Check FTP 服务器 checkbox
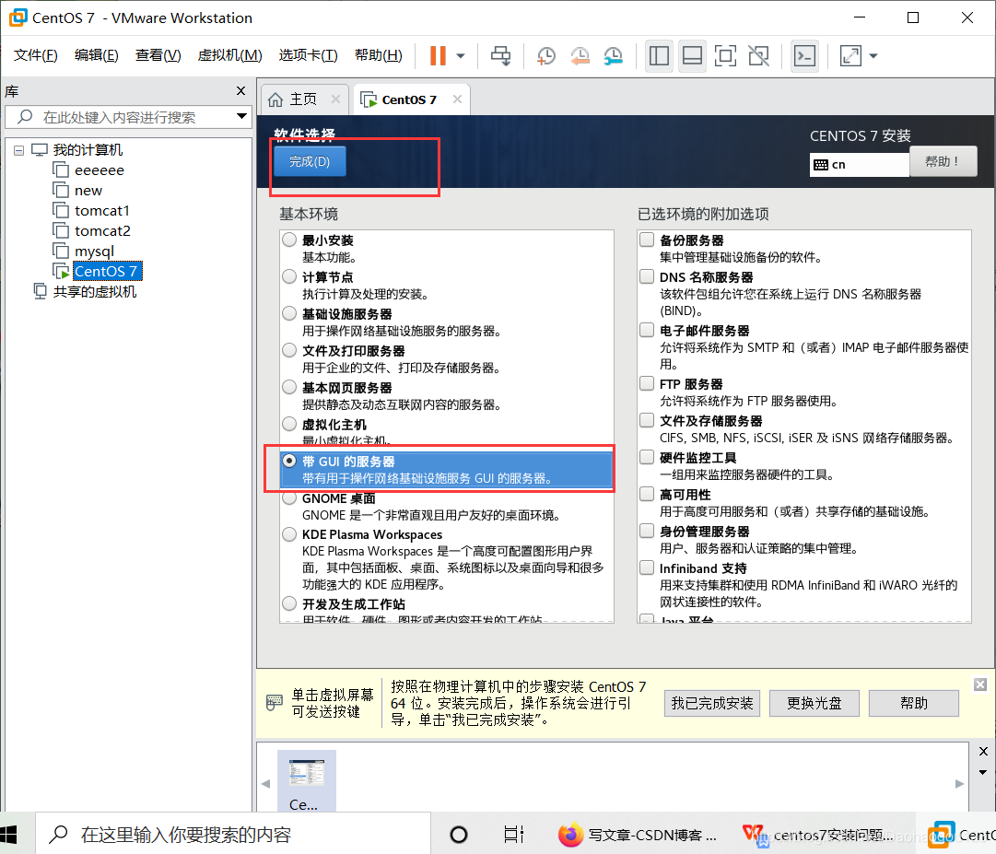This screenshot has width=996, height=854. (x=648, y=383)
